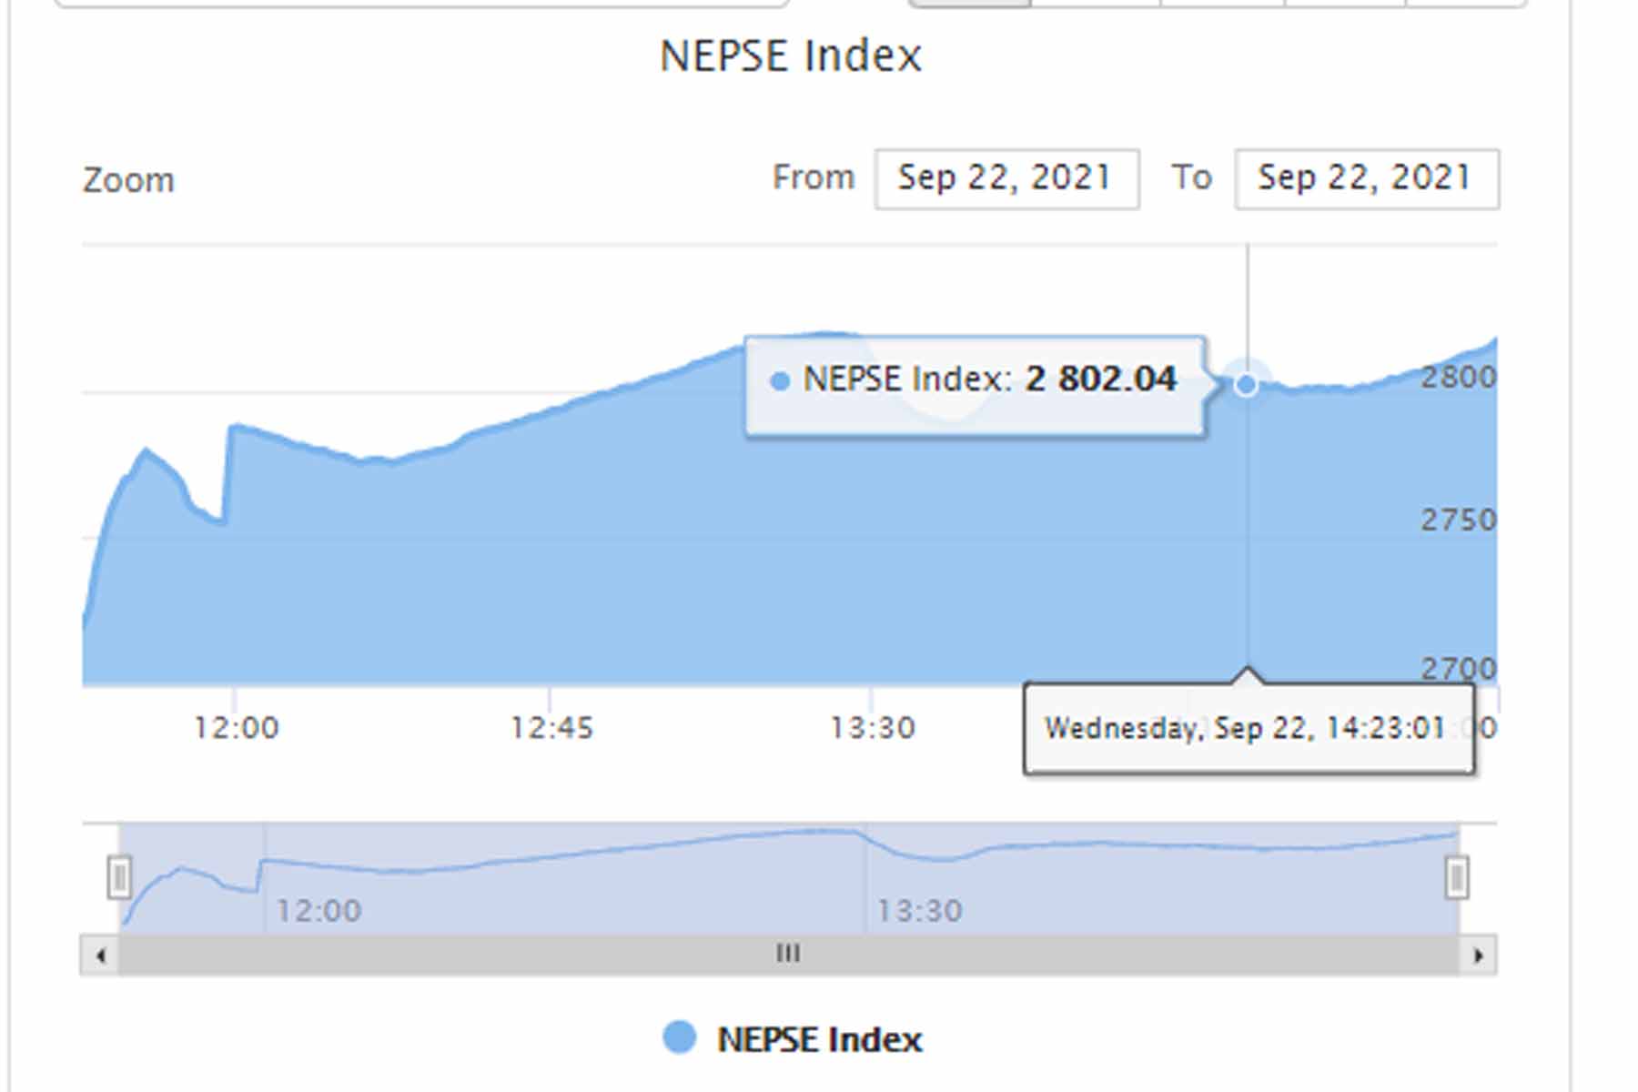
Task: Click the navigator's left range handle
Action: click(x=119, y=877)
